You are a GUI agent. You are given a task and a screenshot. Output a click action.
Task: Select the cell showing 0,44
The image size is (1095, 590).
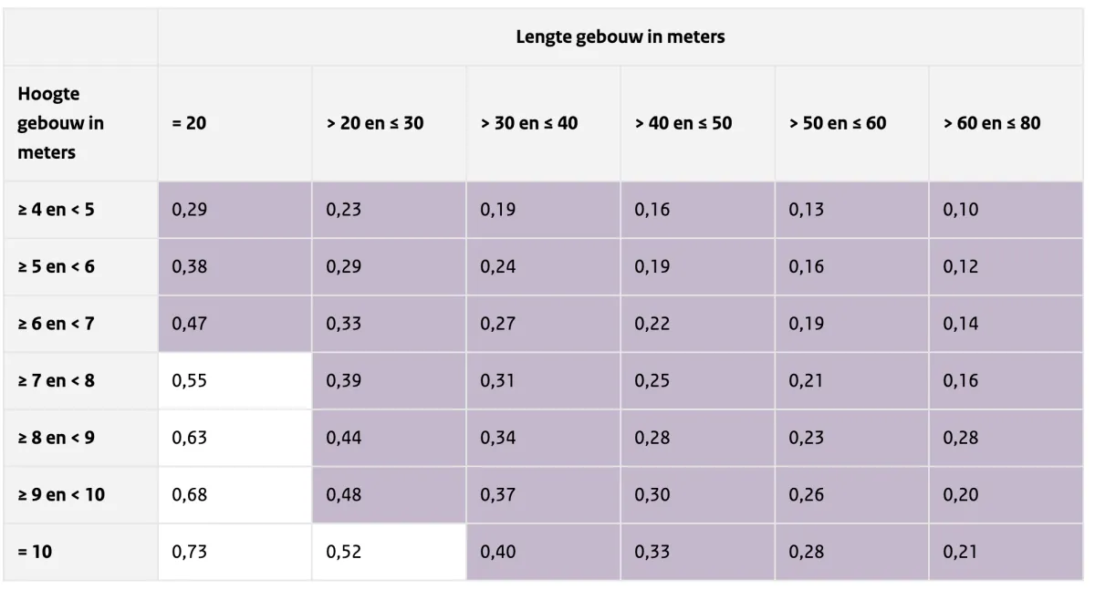coord(344,438)
